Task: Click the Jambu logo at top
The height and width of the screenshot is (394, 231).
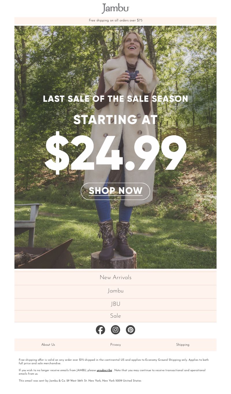Action: [x=115, y=8]
